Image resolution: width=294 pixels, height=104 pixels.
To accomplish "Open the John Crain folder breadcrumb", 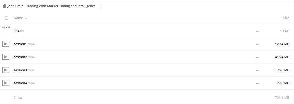I will pyautogui.click(x=51, y=6).
